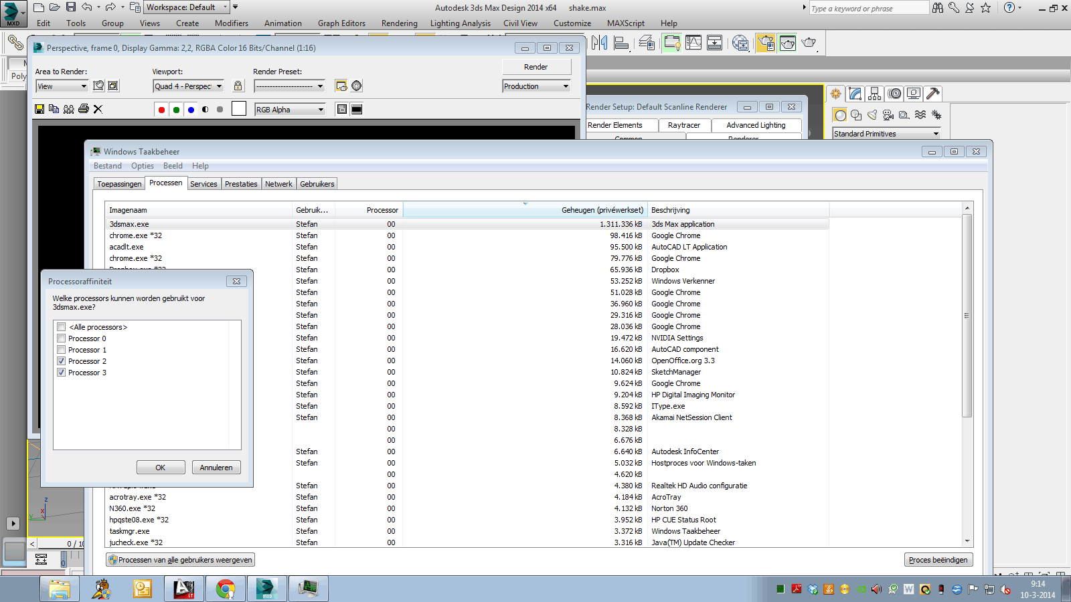This screenshot has height=602, width=1071.
Task: Switch to the Hierarchy command panel
Action: [x=874, y=94]
